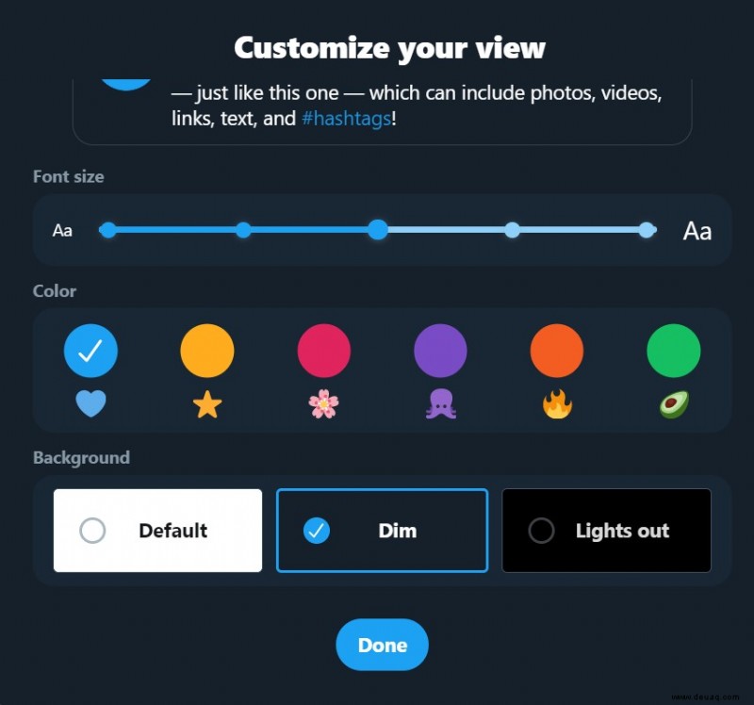Set font size slider to largest stop
The height and width of the screenshot is (705, 754).
(x=647, y=230)
